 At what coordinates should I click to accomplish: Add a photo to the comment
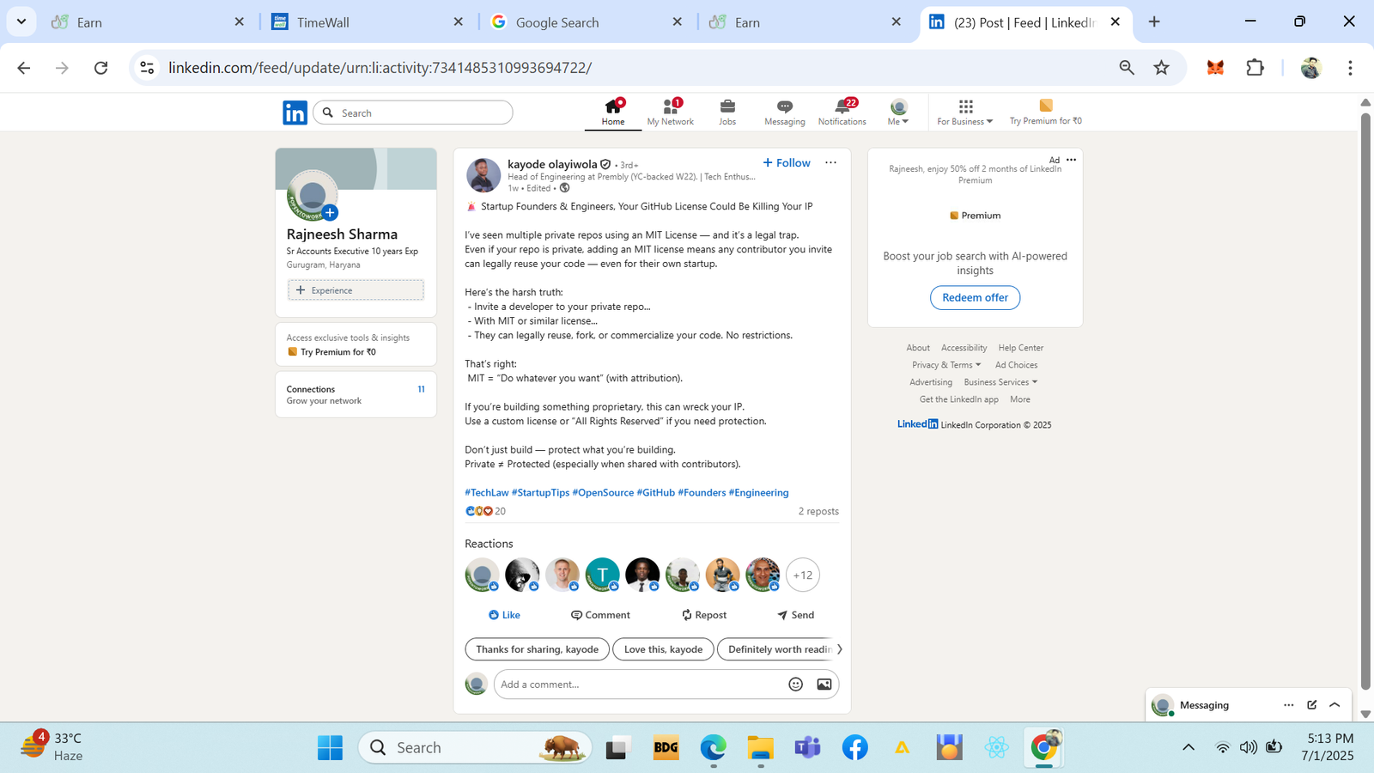[824, 685]
